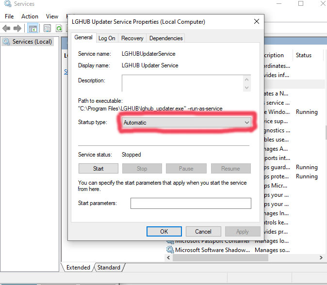This screenshot has width=327, height=285.
Task: Toggle the Show/Hide Console Tree icon
Action: (x=33, y=28)
